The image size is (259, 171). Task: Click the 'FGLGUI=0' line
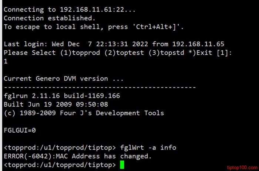pyautogui.click(x=20, y=130)
